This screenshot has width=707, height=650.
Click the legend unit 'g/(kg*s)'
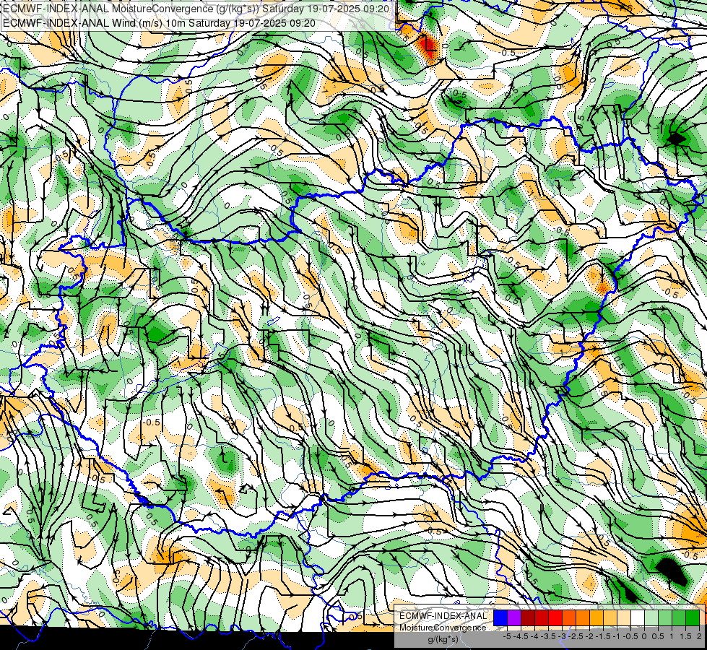pos(443,639)
